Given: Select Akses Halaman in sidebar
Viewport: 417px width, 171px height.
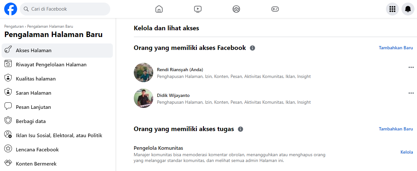Looking at the screenshot, I should [57, 51].
